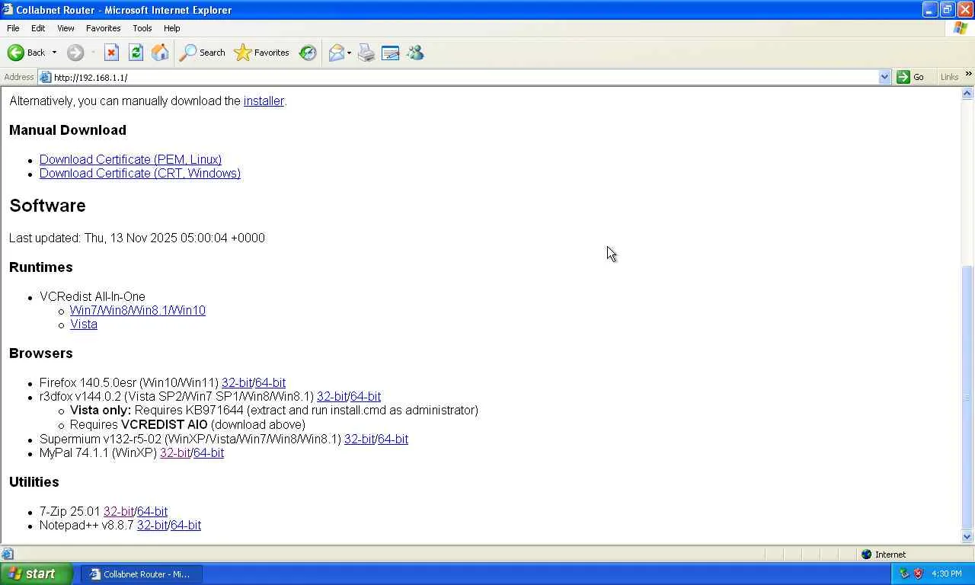Image resolution: width=975 pixels, height=585 pixels.
Task: Open the Search pane from the toolbar
Action: point(202,53)
